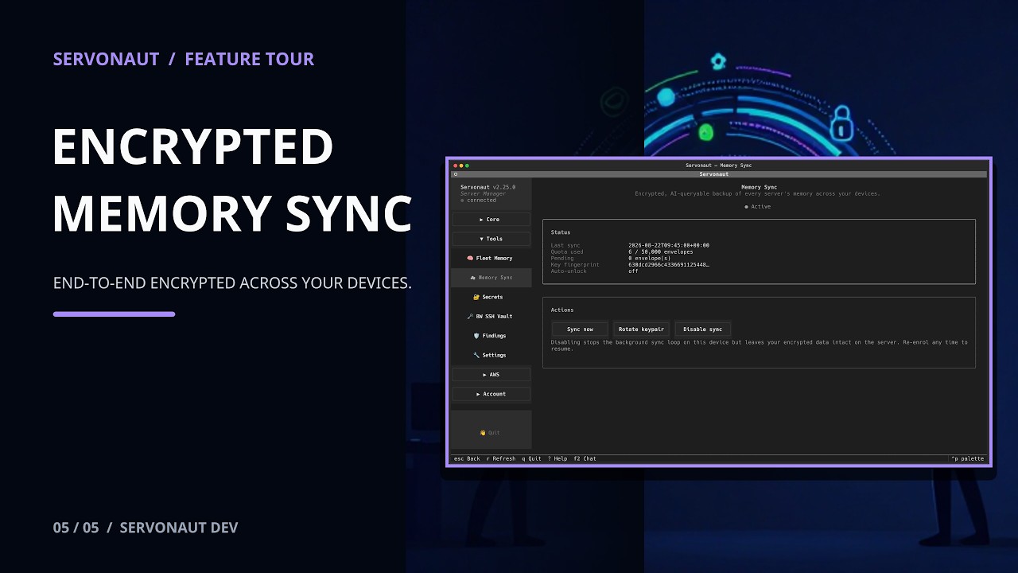The width and height of the screenshot is (1018, 573).
Task: Click the "Status" panel heading
Action: (x=561, y=232)
